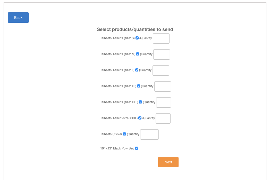The image size is (270, 183).
Task: Click the Back button
Action: point(18,18)
